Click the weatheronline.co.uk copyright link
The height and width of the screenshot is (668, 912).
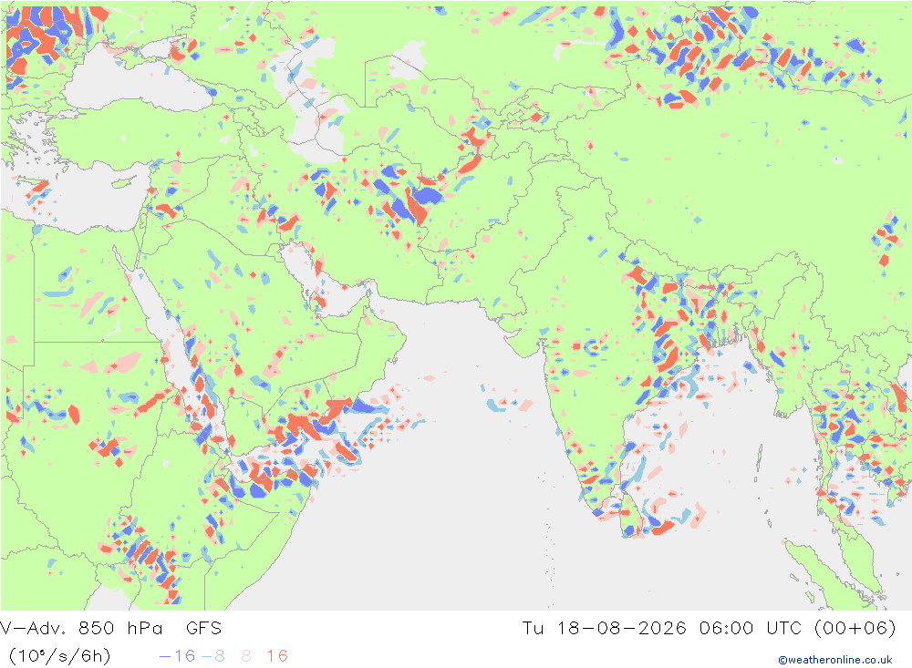(x=835, y=660)
